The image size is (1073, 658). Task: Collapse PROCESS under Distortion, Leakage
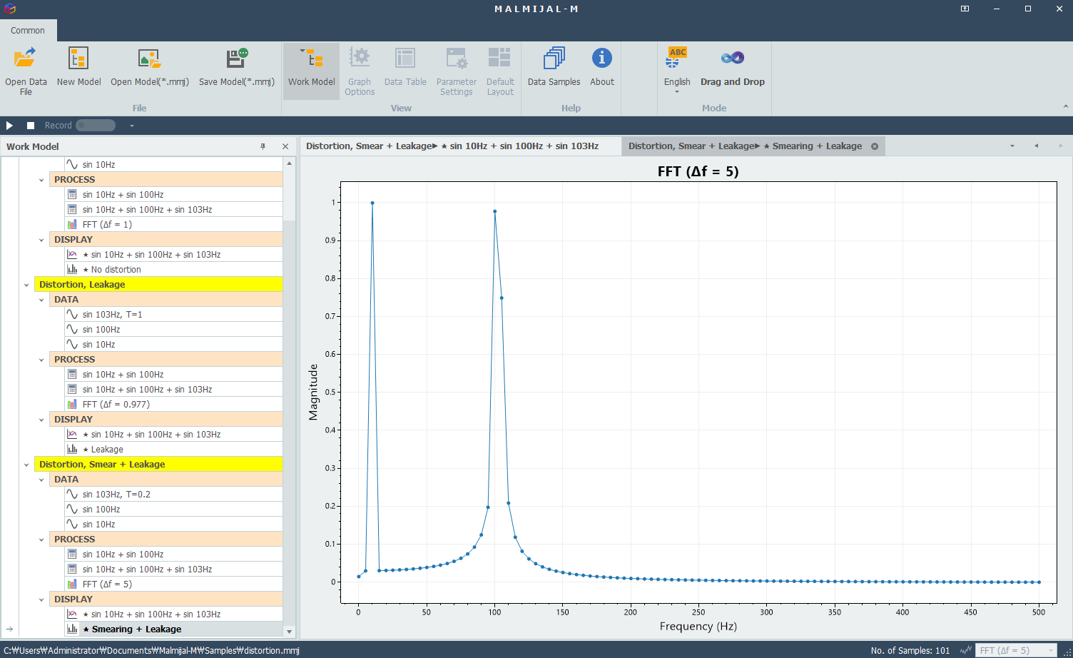pyautogui.click(x=41, y=360)
